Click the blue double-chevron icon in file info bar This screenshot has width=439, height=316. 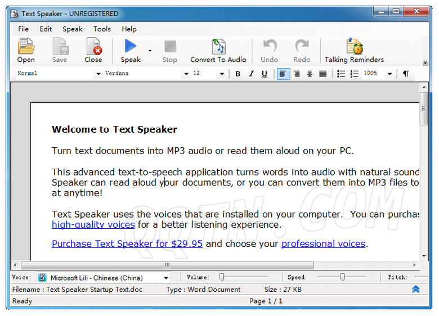(x=415, y=289)
